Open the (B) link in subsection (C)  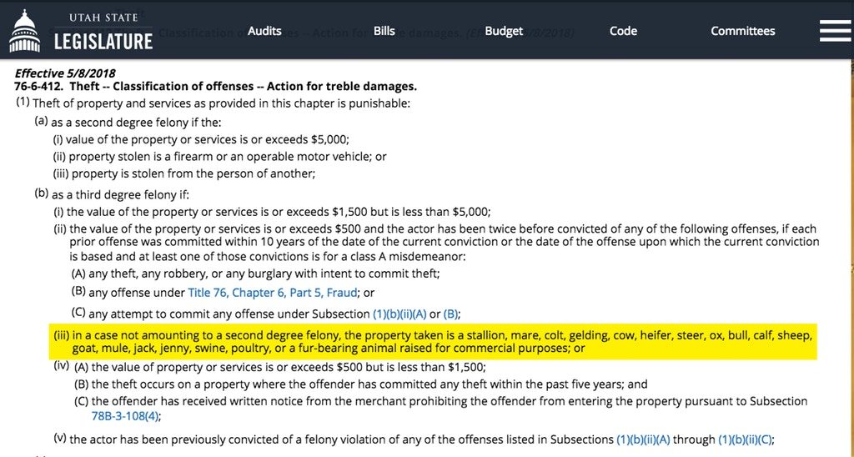[450, 314]
